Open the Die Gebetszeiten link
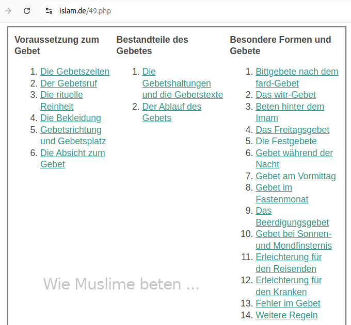The width and height of the screenshot is (351, 325). click(75, 72)
